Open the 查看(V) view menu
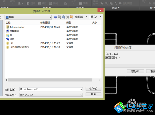Image resolution: width=155 pixels, height=115 pixels. [x=79, y=17]
